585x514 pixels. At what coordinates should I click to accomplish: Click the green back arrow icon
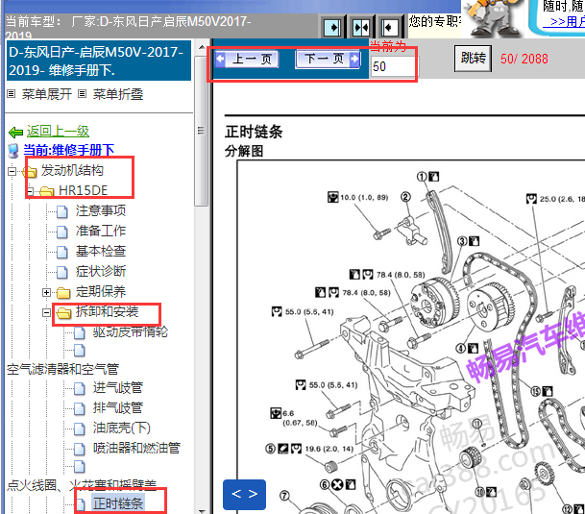tap(15, 133)
